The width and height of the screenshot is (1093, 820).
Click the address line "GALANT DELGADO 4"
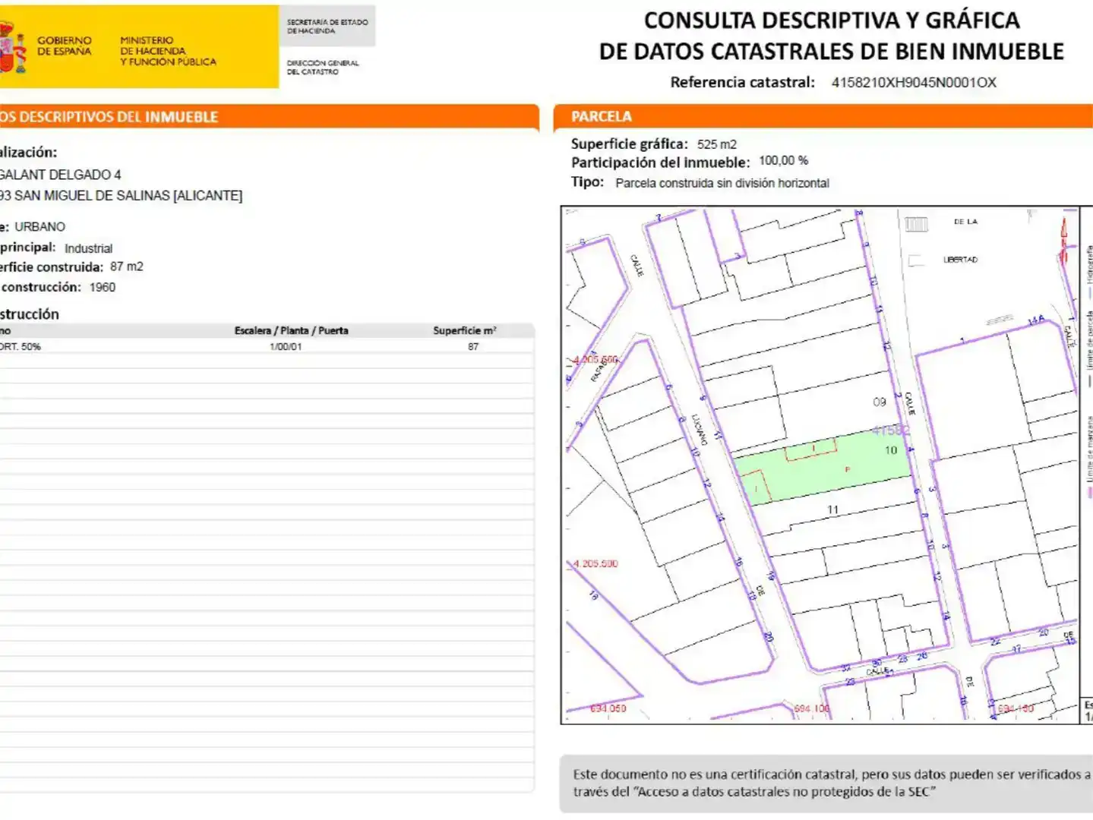(60, 175)
